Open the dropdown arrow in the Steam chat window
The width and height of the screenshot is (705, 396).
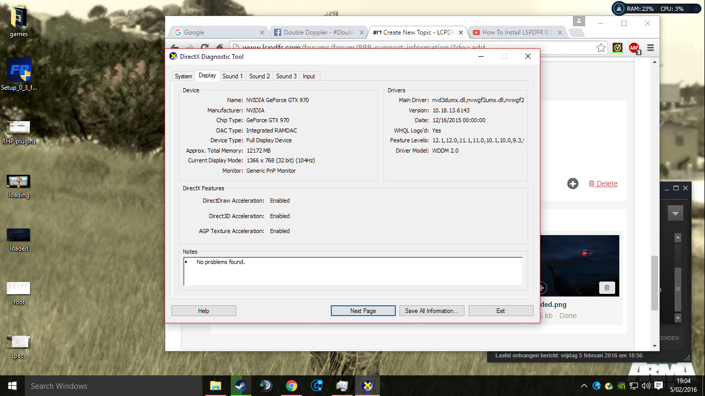(676, 213)
